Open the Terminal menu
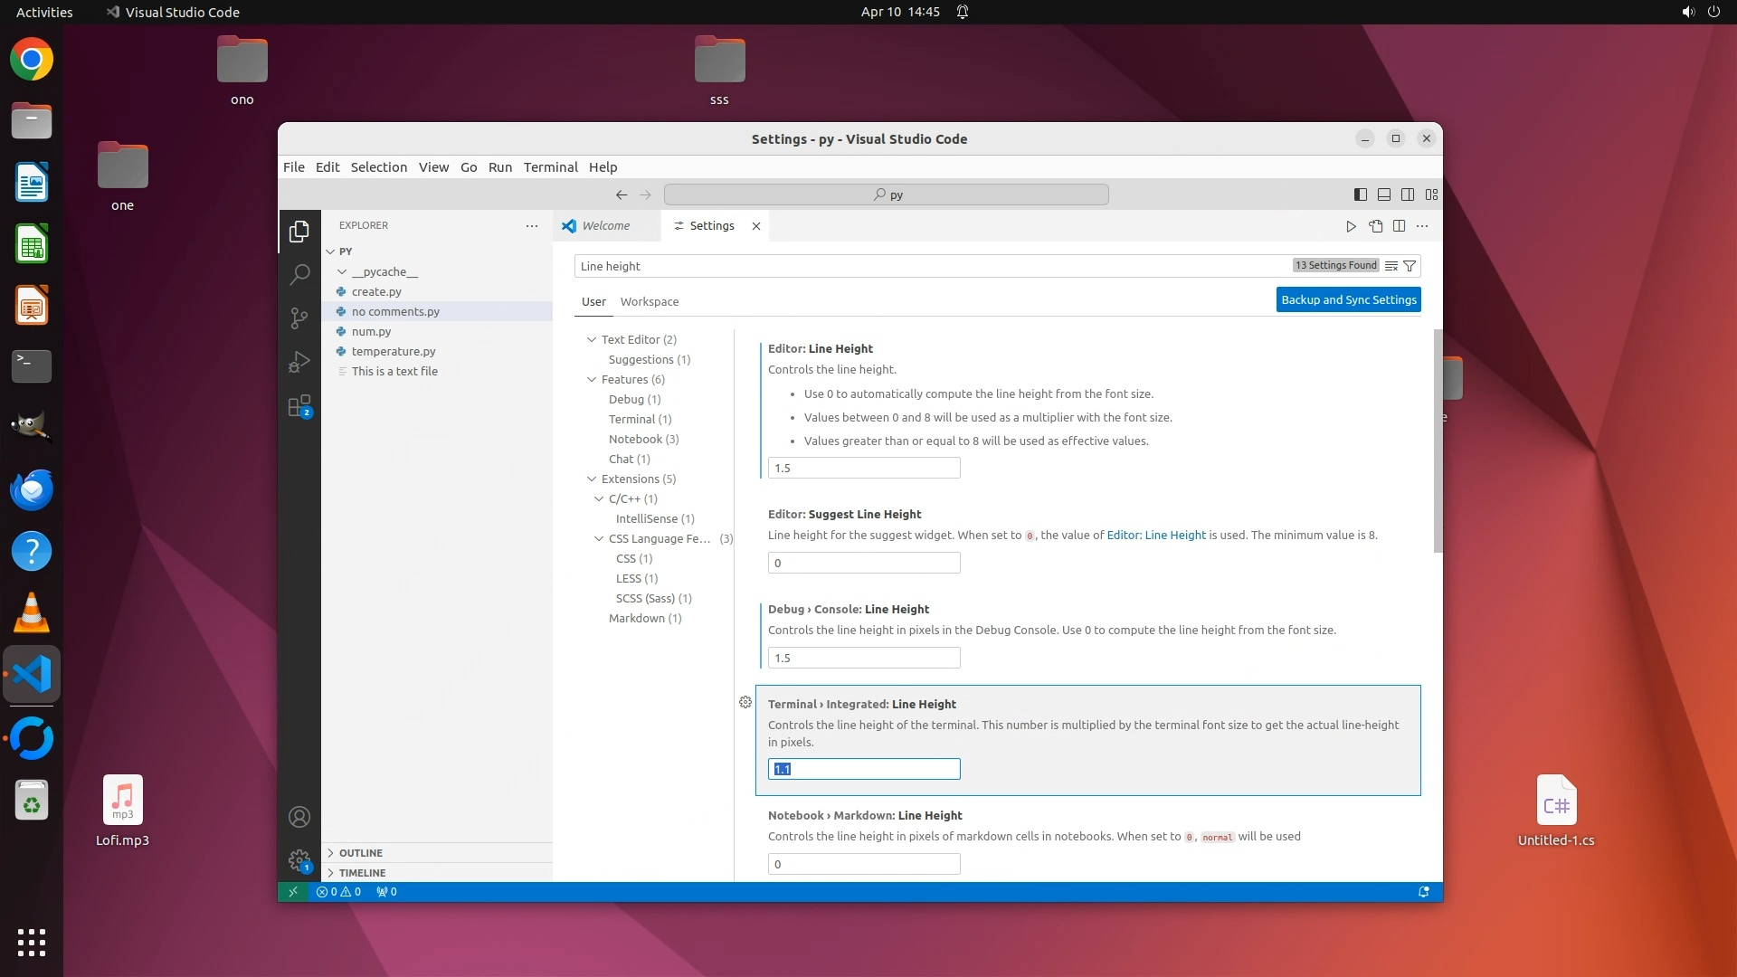Viewport: 1737px width, 977px height. [x=550, y=167]
